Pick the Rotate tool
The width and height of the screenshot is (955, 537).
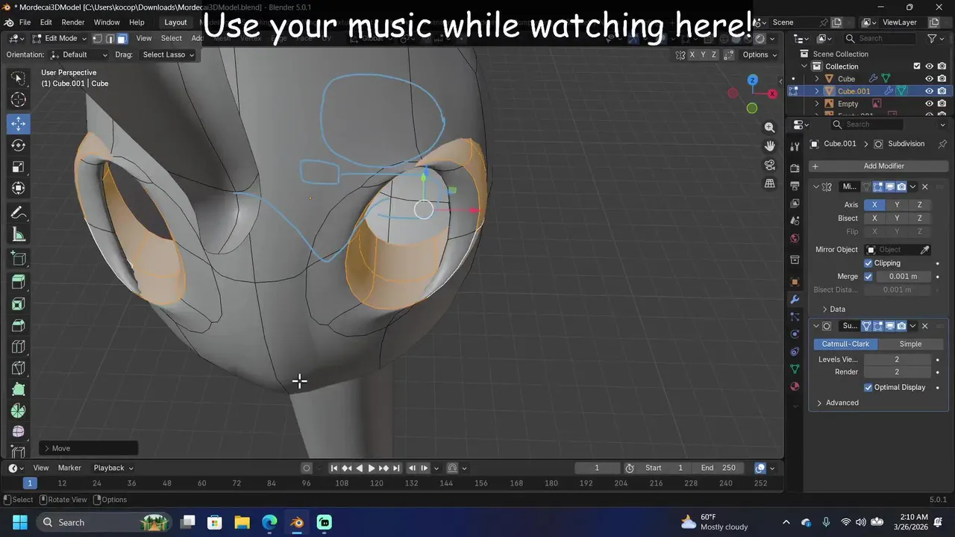[19, 145]
